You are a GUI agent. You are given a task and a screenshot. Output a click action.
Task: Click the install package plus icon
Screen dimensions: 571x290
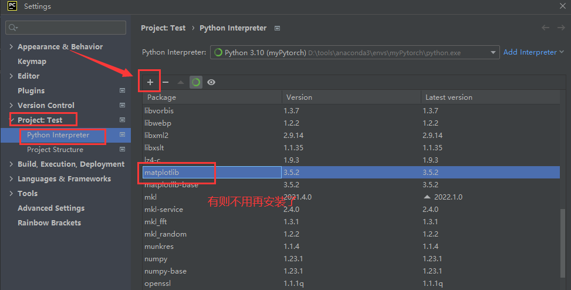coord(150,82)
